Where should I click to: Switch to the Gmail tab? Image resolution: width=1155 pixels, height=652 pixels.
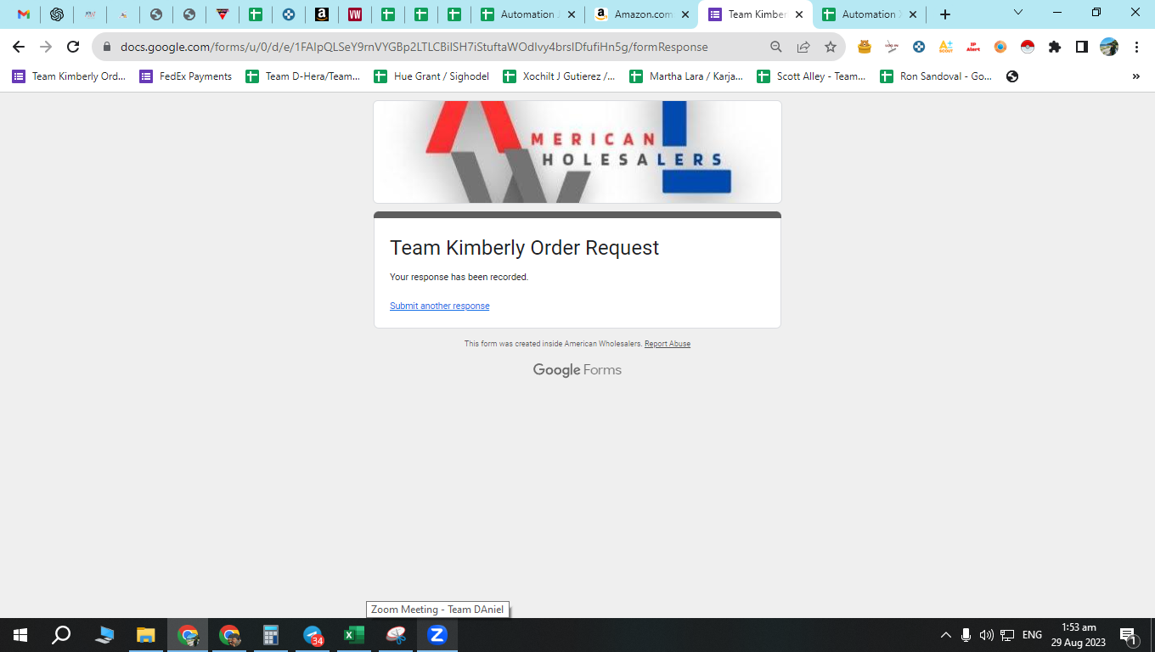pos(24,14)
